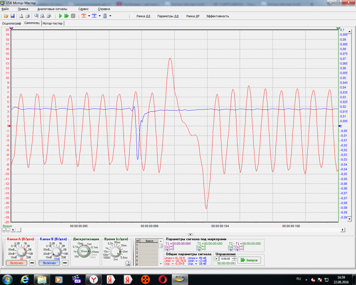Open the Файл menu
This screenshot has width=356, height=285.
(x=5, y=9)
